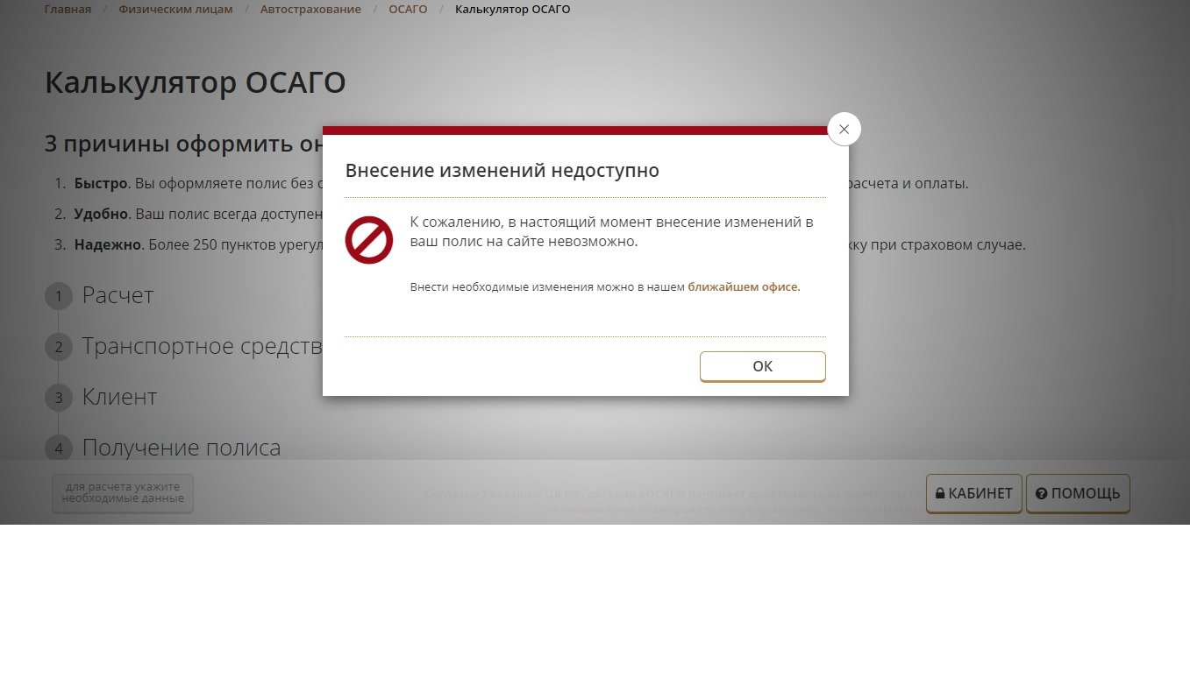Image resolution: width=1190 pixels, height=685 pixels.
Task: Go to Главная breadcrumb
Action: (x=68, y=10)
